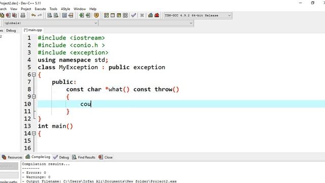This screenshot has width=325, height=183.
Task: Open the AStyle menu
Action: [66, 9]
